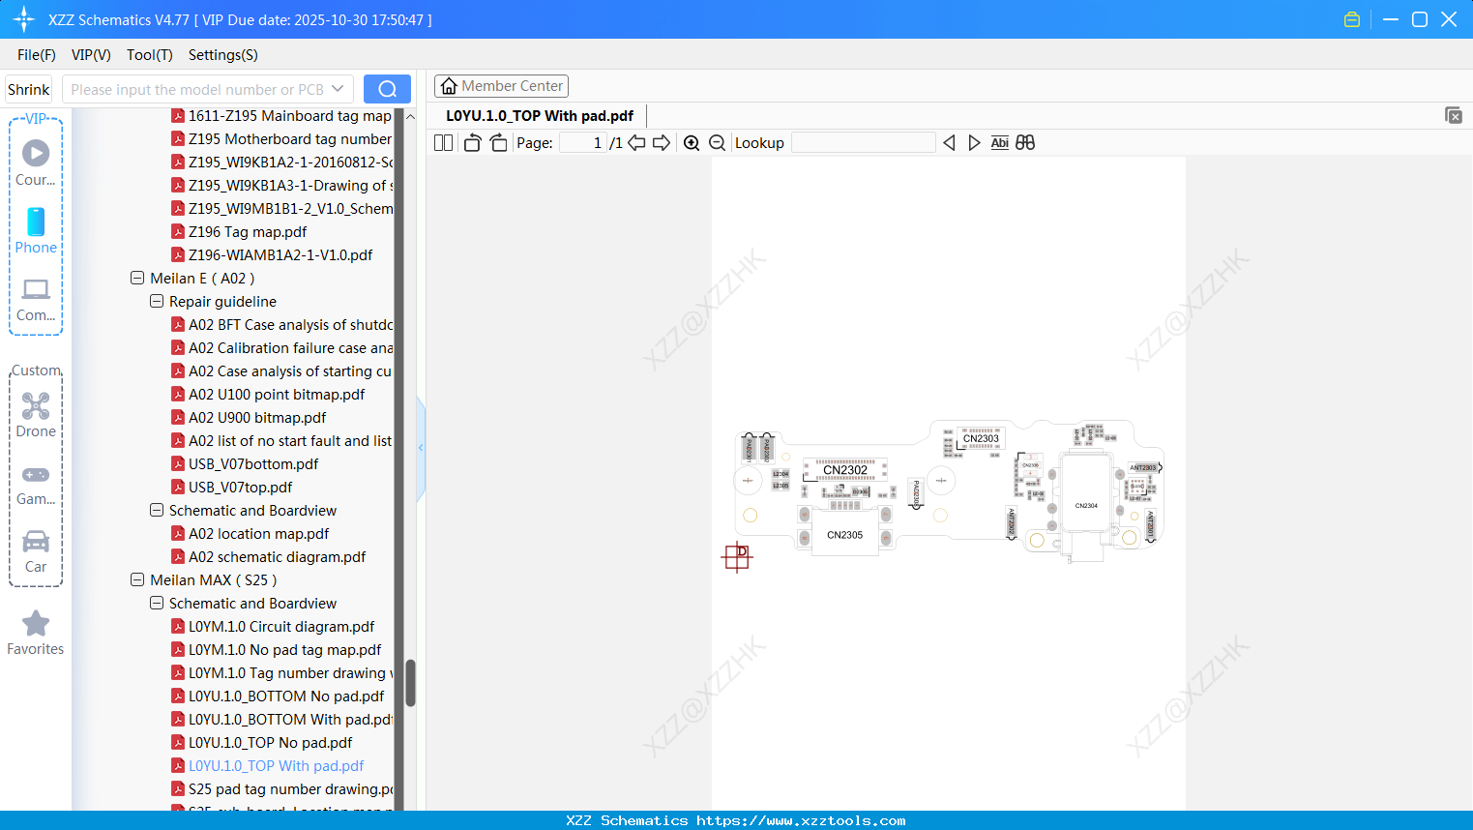Collapse the Meilan E ( A02 ) node

pyautogui.click(x=137, y=278)
